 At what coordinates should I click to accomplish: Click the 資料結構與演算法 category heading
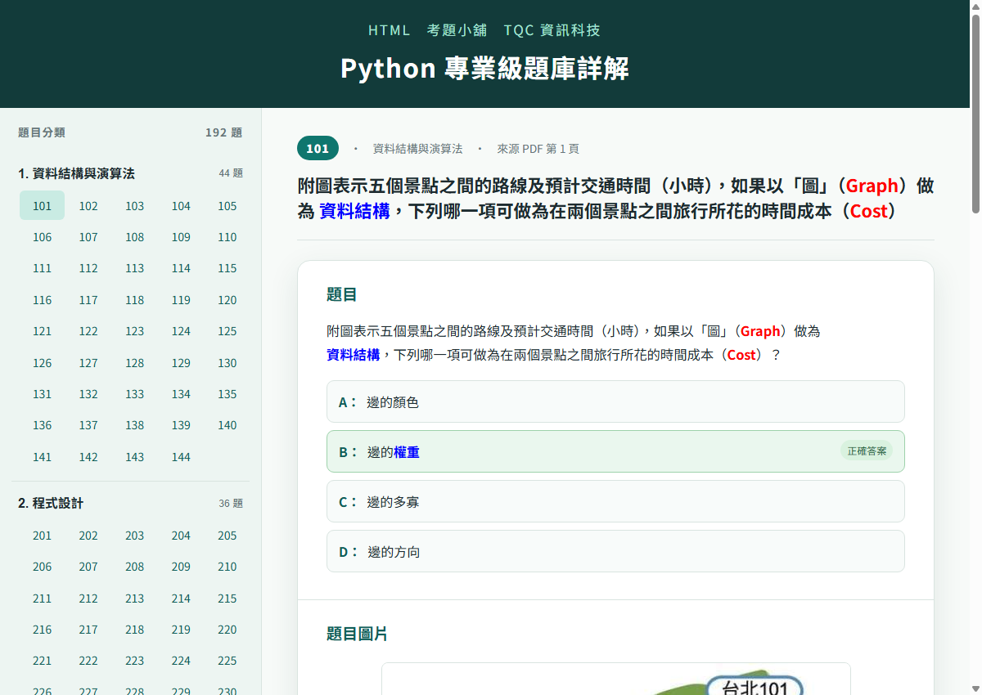point(76,173)
